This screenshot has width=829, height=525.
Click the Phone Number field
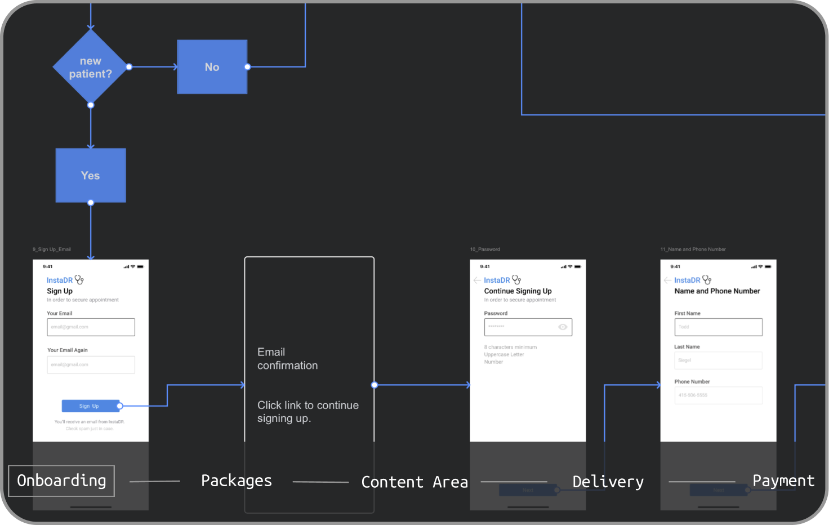[x=719, y=395]
